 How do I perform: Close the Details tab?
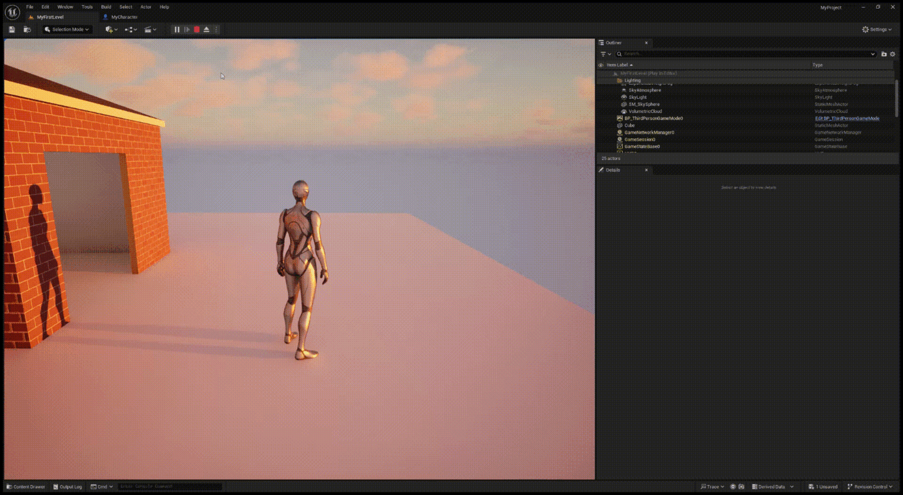pyautogui.click(x=647, y=170)
